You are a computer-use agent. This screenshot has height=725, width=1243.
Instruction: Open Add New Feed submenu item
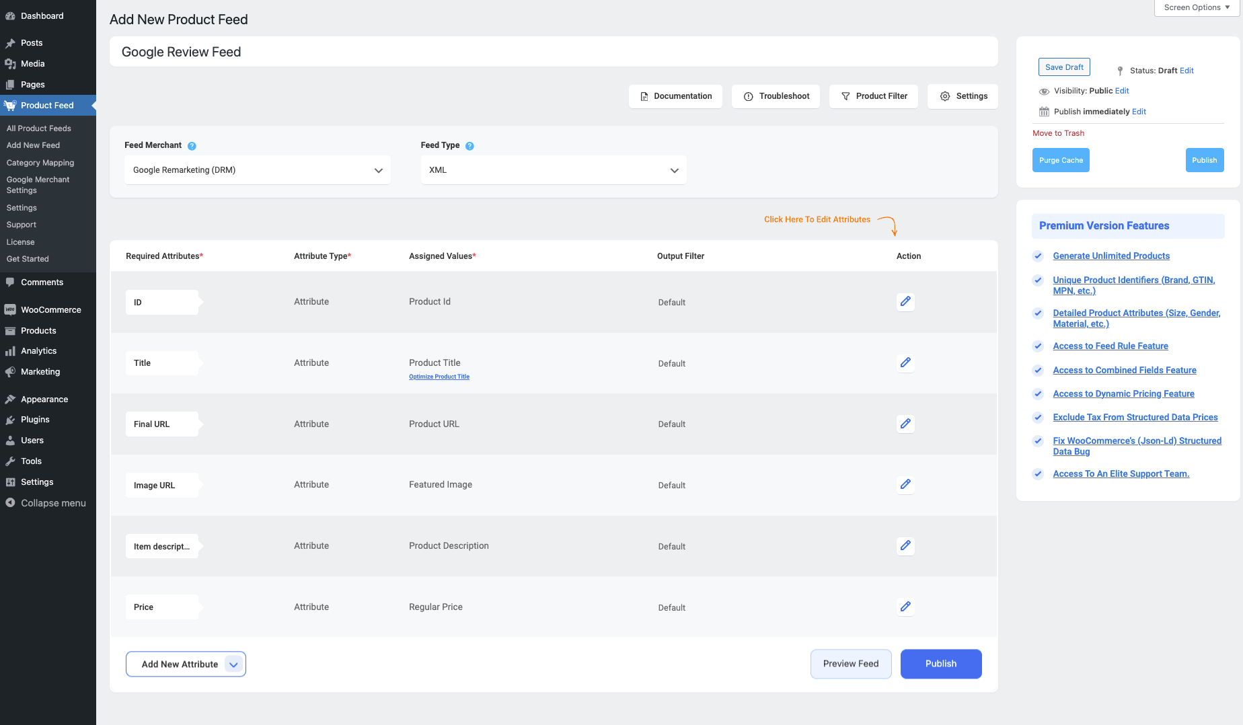coord(33,145)
